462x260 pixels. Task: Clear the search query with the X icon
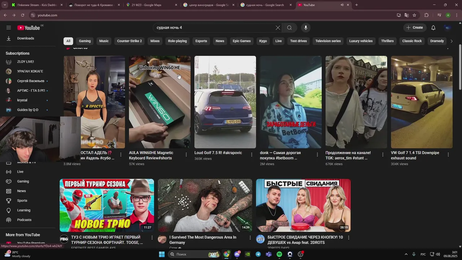278,28
